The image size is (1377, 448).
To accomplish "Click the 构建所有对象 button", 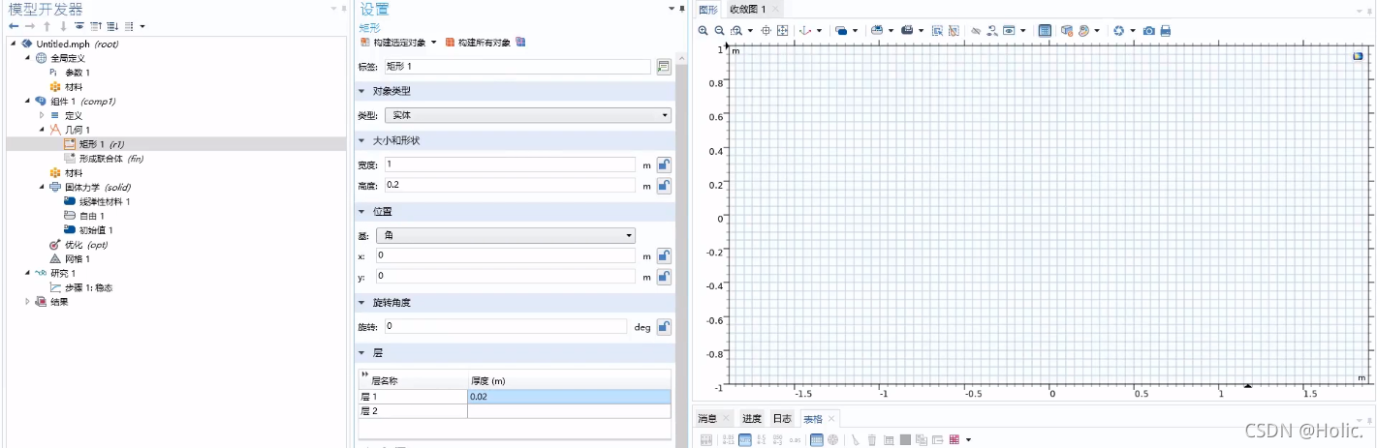I will pos(478,43).
